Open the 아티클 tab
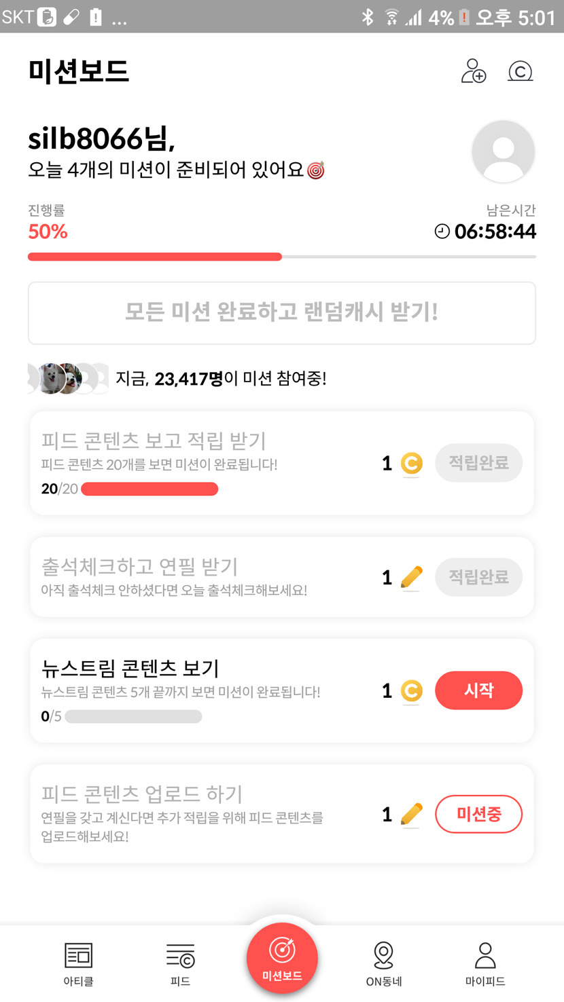564x1002 pixels. click(78, 963)
